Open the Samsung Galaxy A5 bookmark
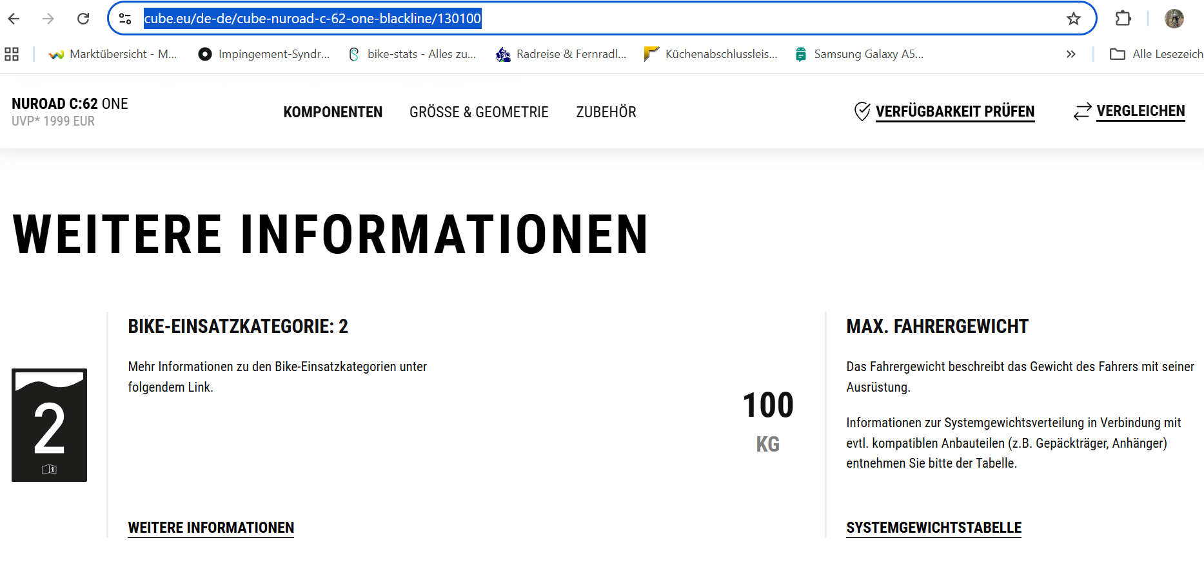 (860, 54)
